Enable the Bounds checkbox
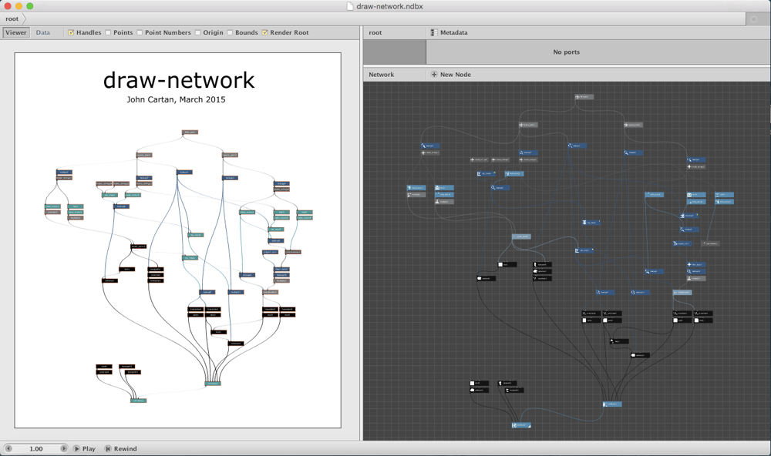 [230, 32]
